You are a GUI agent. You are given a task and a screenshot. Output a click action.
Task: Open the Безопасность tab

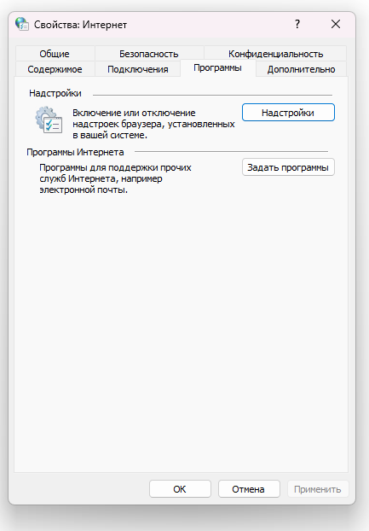(149, 54)
